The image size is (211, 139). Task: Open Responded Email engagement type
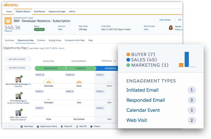146,100
